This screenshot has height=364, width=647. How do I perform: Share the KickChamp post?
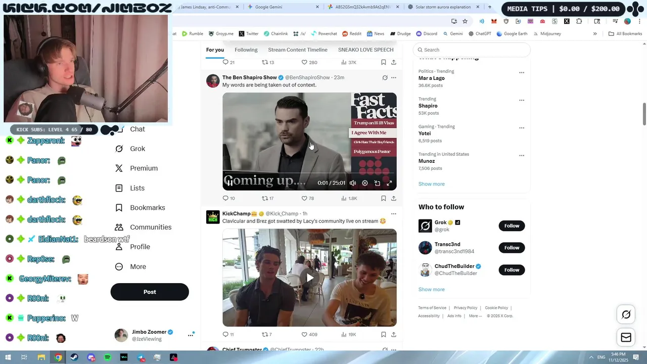click(x=394, y=334)
